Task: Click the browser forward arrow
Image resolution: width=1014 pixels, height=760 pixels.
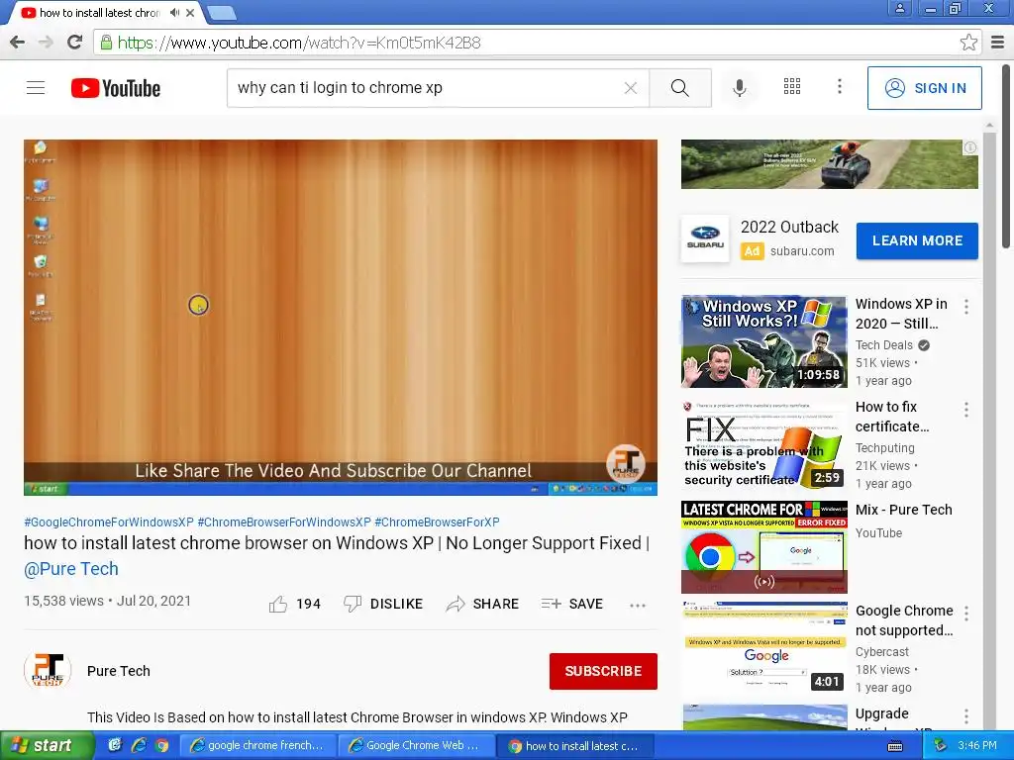Action: (46, 43)
